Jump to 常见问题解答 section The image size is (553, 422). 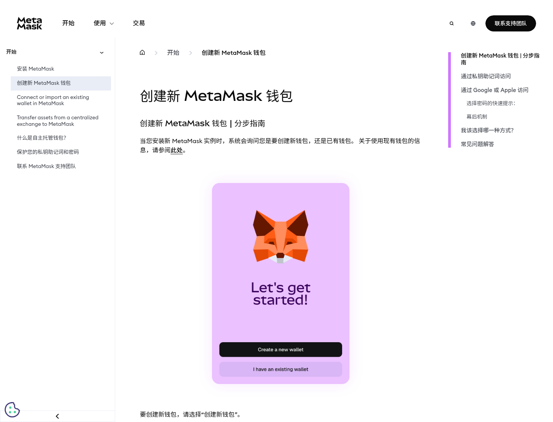tap(477, 144)
